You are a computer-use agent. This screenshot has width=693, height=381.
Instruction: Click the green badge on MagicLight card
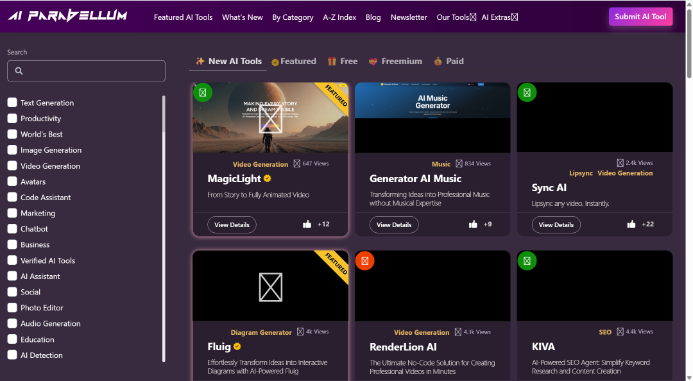[x=202, y=92]
